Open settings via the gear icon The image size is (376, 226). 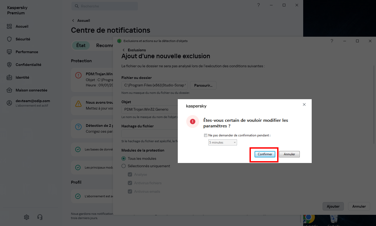(x=27, y=217)
